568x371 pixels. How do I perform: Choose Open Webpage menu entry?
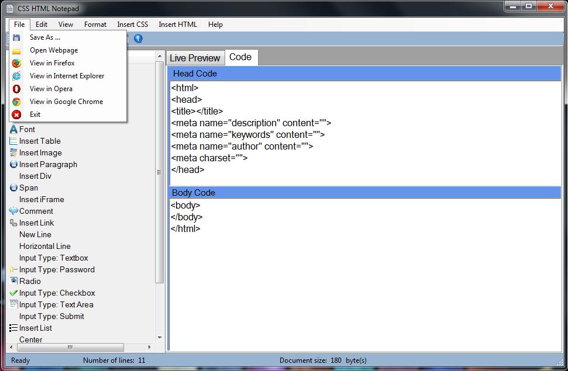tap(68, 50)
